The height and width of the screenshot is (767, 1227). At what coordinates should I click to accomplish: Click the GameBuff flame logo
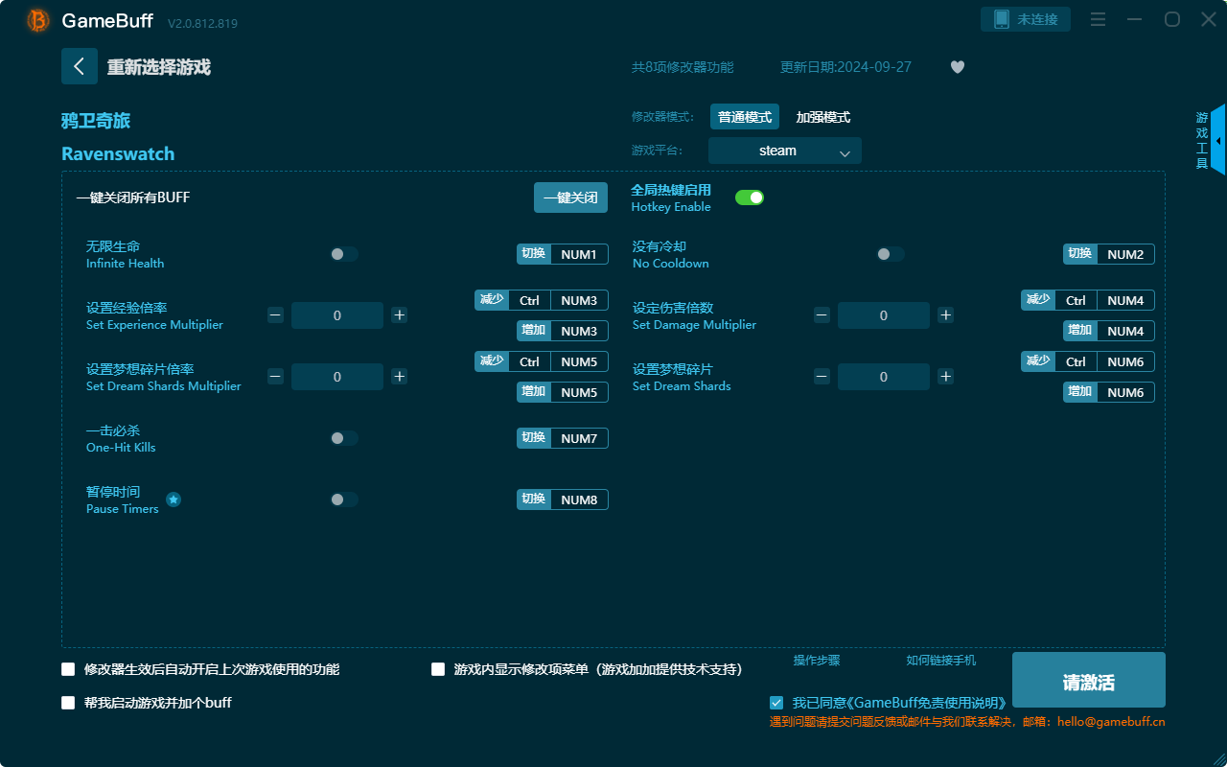click(x=37, y=19)
